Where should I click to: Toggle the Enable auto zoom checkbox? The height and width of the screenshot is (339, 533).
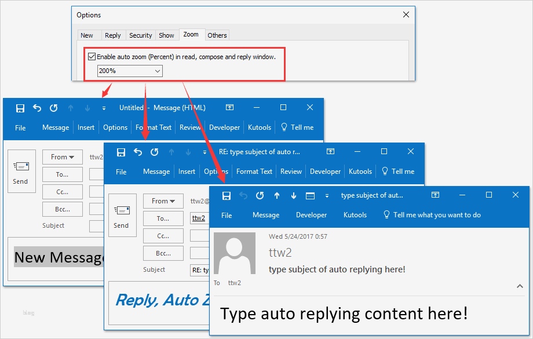[x=92, y=56]
